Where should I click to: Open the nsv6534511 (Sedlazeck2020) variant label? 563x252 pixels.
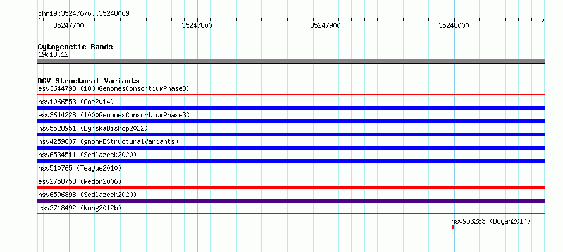click(x=87, y=155)
